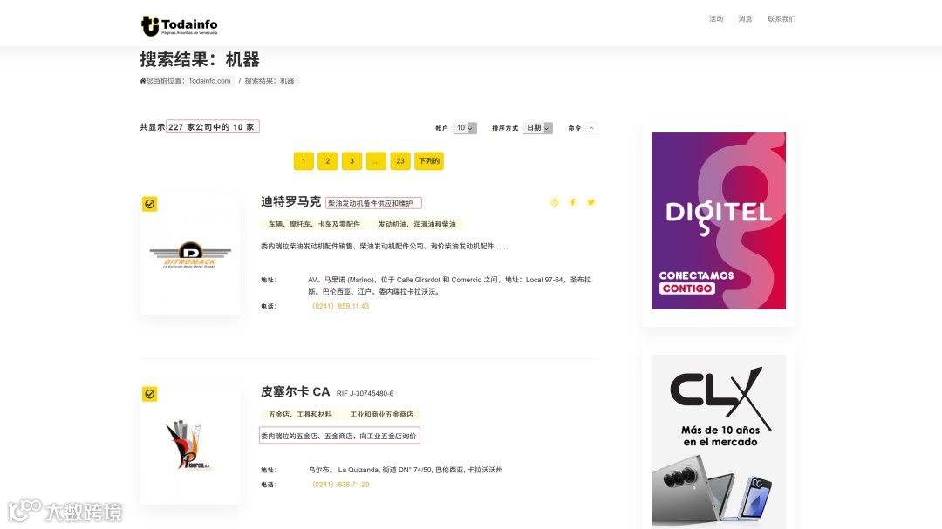This screenshot has height=529, width=942.
Task: Click the 车辆、摩托车、卡车及零配件 tag
Action: point(314,225)
